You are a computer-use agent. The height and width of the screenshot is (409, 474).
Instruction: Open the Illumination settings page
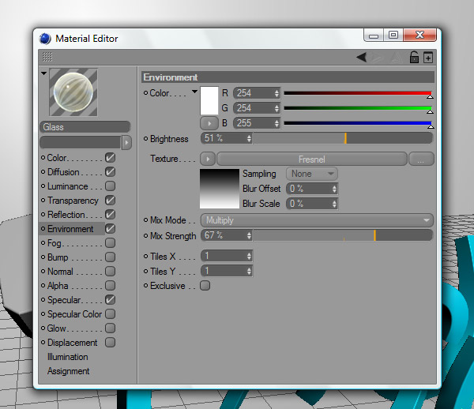[x=68, y=357]
